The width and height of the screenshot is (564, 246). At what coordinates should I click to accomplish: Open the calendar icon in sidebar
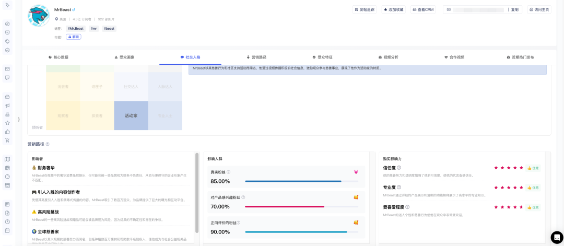pos(7,230)
